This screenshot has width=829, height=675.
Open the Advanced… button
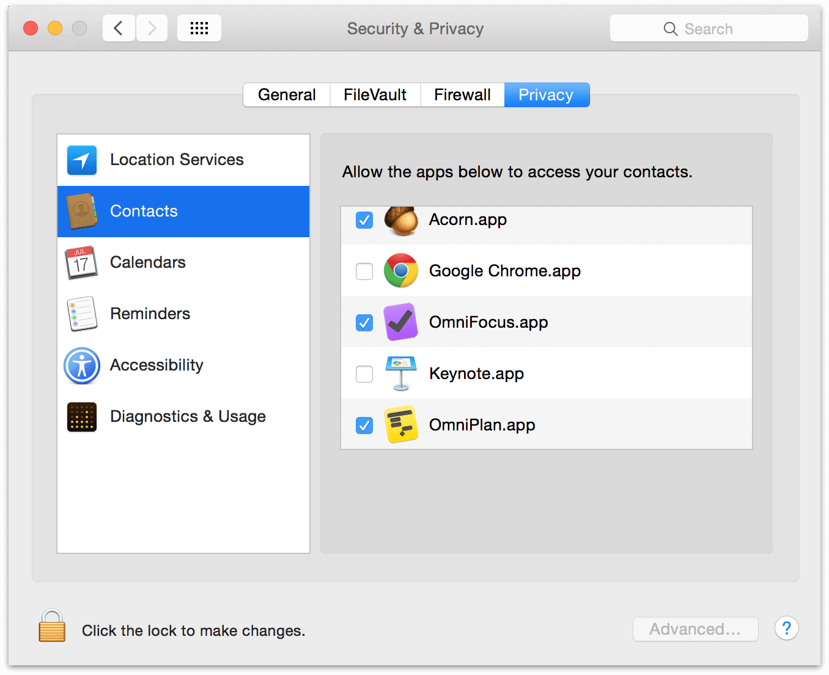pyautogui.click(x=696, y=629)
